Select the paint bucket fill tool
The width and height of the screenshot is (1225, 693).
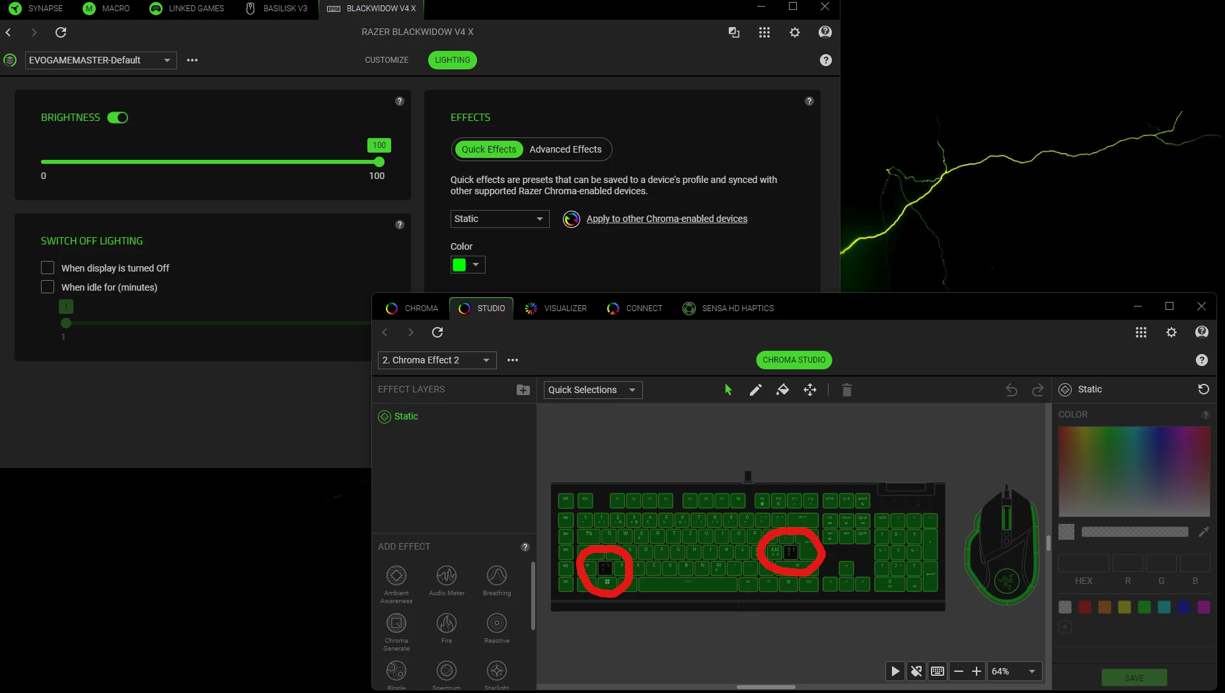coord(782,390)
